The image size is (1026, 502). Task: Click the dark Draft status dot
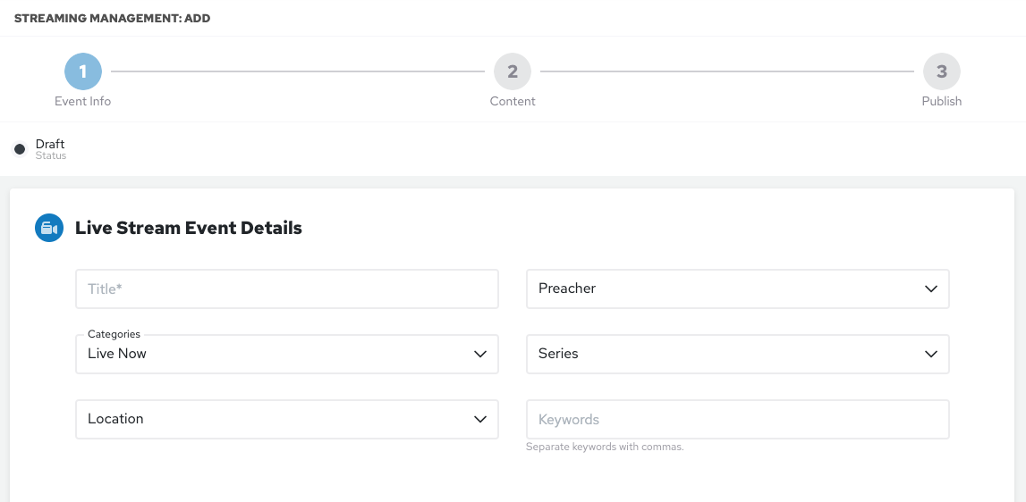(x=20, y=149)
